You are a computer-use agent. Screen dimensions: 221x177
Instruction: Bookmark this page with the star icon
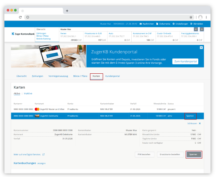coord(191,17)
